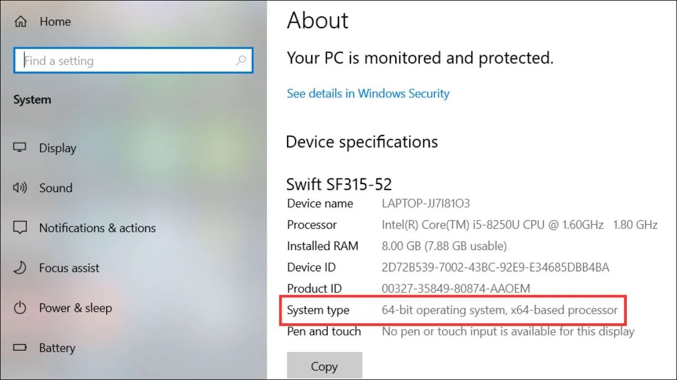Viewport: 677px width, 380px height.
Task: Select the Focus assist moon icon
Action: point(21,268)
